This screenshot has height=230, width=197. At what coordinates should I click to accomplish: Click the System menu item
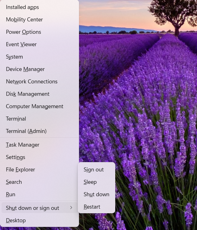click(x=14, y=57)
